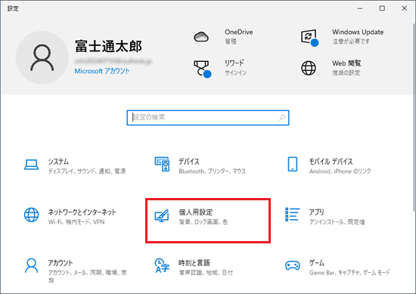Open リワード サインイン label

[235, 73]
